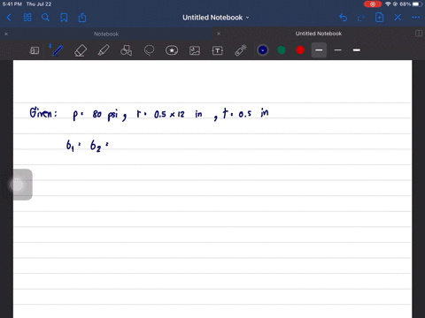
Task: Choose the dark blue pen color
Action: 263,50
